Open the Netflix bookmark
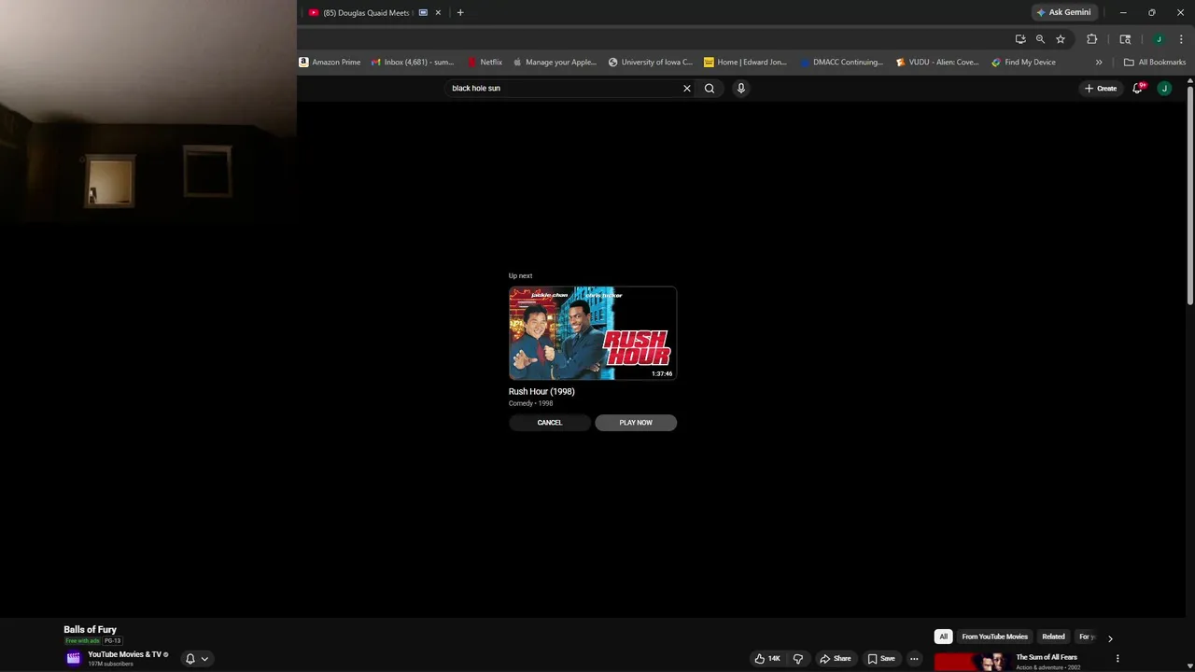 coord(485,63)
